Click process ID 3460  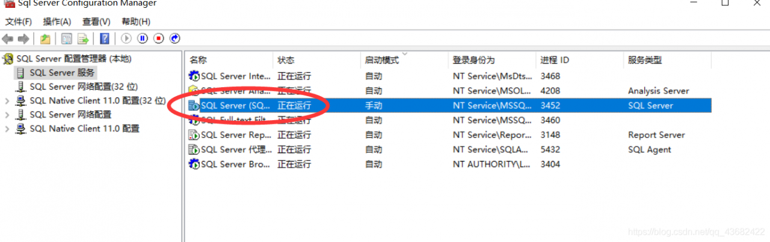pos(550,120)
